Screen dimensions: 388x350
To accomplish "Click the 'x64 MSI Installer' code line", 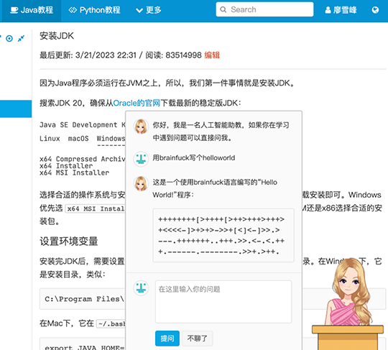I will pos(74,172).
